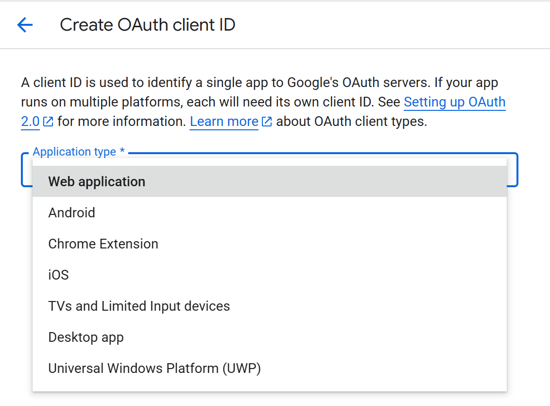The image size is (550, 406).
Task: Select the "Desktop app" option
Action: (86, 337)
